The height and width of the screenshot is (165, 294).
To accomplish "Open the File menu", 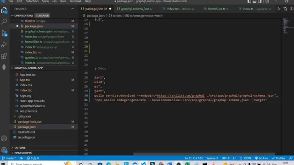I will [x=11, y=1].
